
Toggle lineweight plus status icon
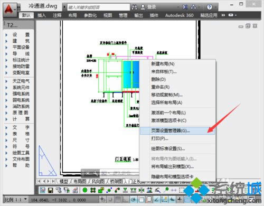(180, 200)
